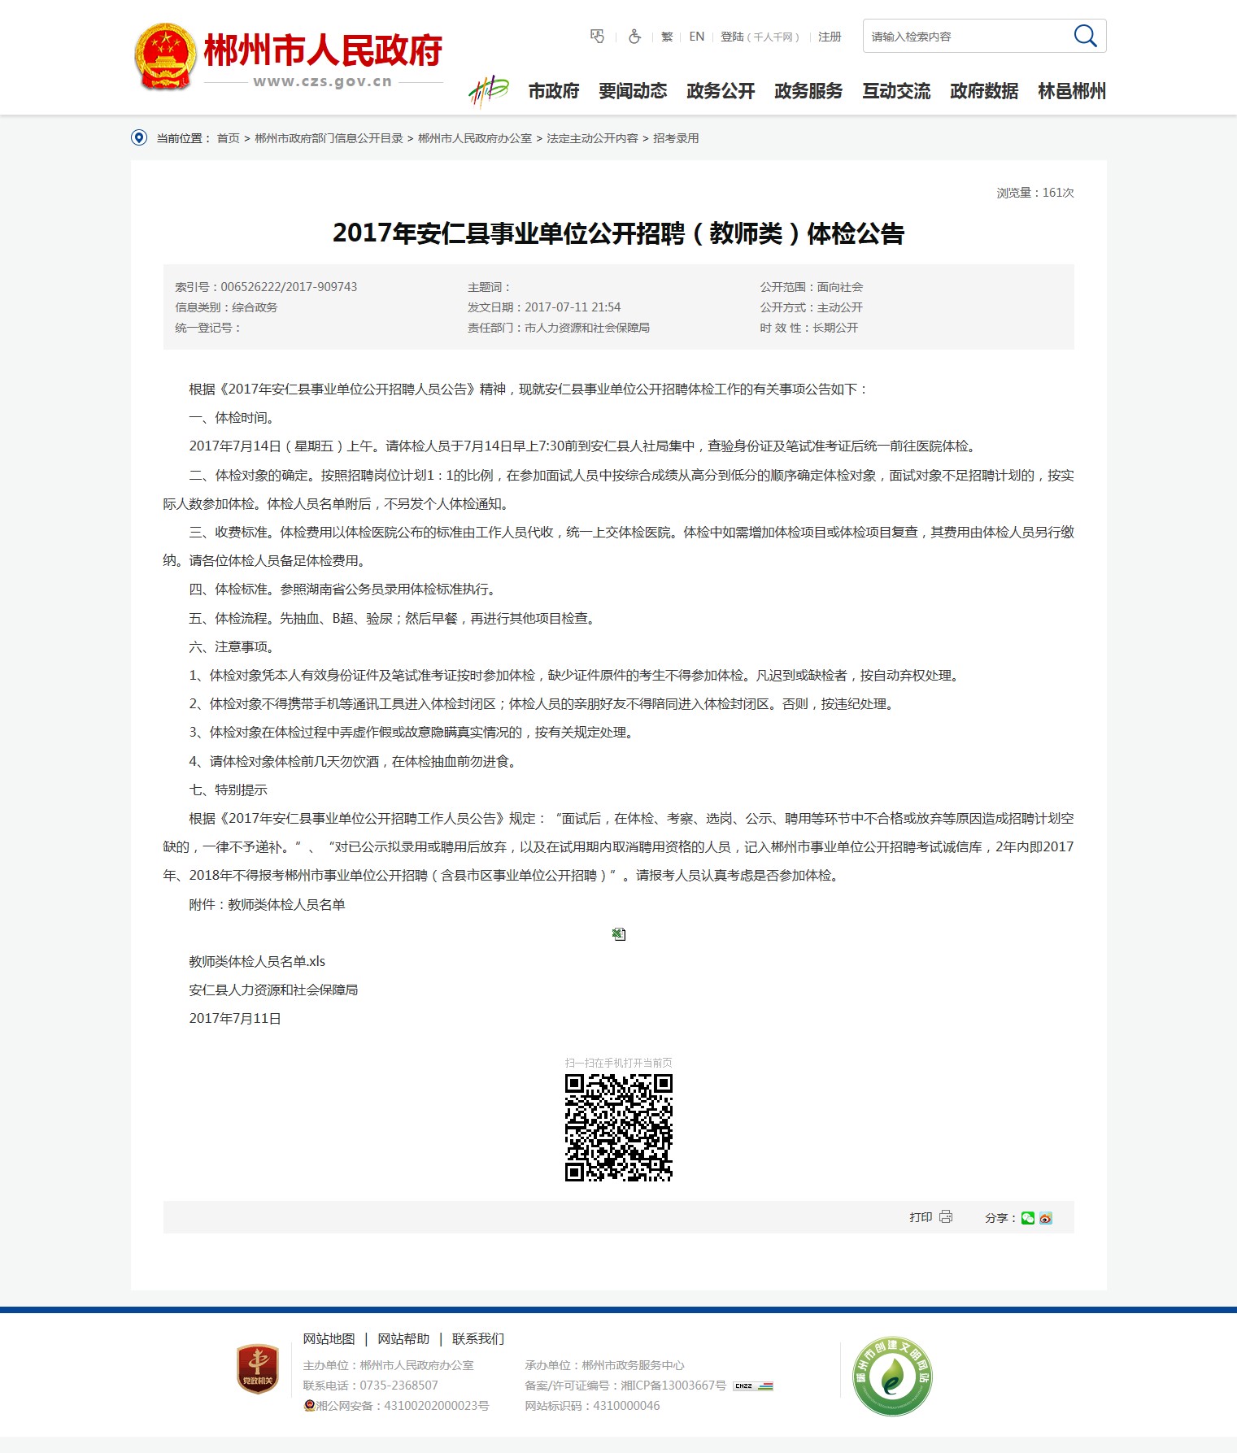
Task: Click the green 创建文明城市 round badge
Action: point(892,1376)
